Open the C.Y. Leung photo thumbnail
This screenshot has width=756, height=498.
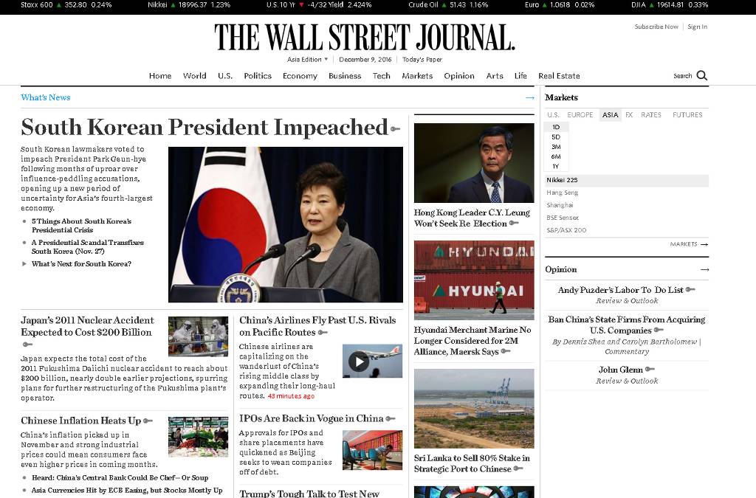click(474, 163)
